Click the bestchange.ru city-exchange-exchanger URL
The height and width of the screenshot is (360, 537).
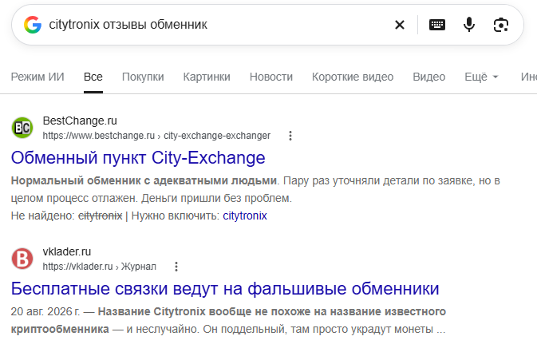click(156, 136)
